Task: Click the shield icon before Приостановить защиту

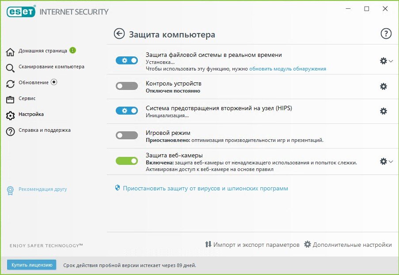Action: (117, 188)
